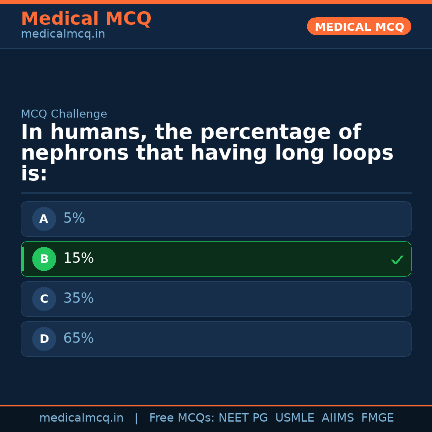Click the green accent bar on option B

click(22, 259)
